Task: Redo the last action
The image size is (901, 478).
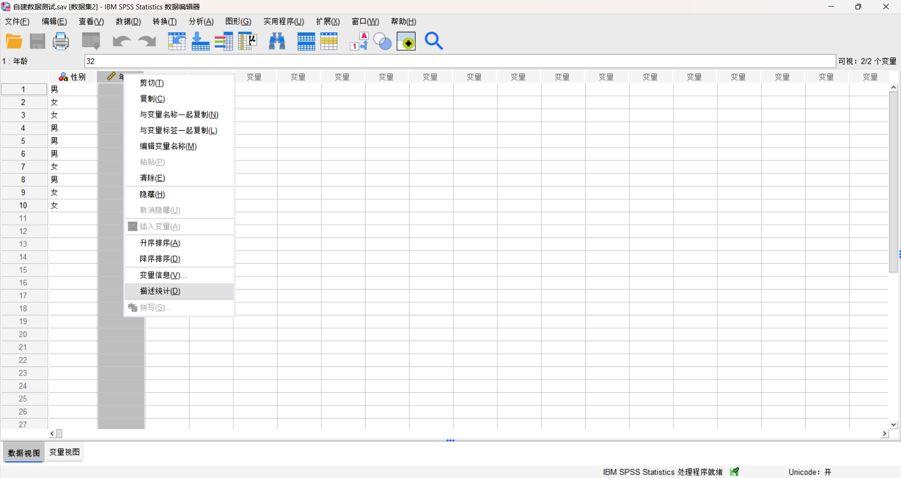Action: click(x=147, y=42)
